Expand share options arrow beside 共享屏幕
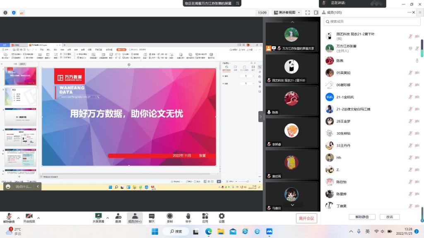Screen dimensions: 424x238 pos(108,218)
